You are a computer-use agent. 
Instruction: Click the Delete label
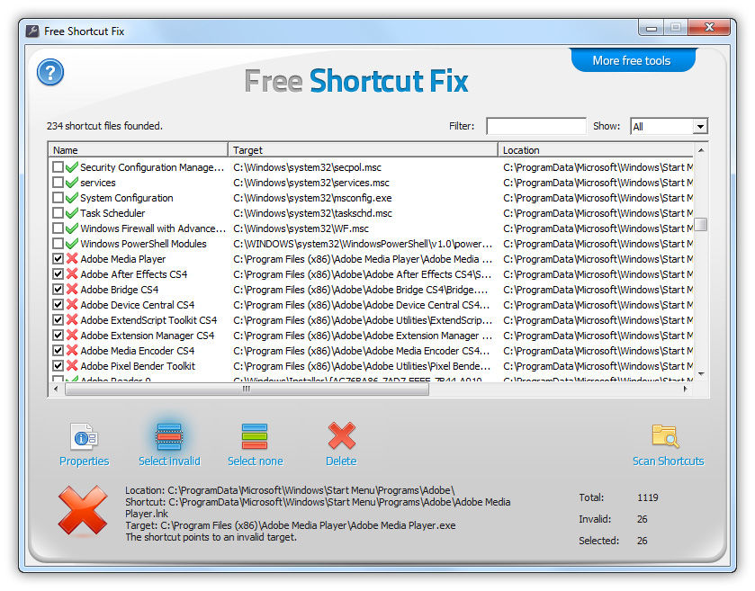pyautogui.click(x=341, y=461)
